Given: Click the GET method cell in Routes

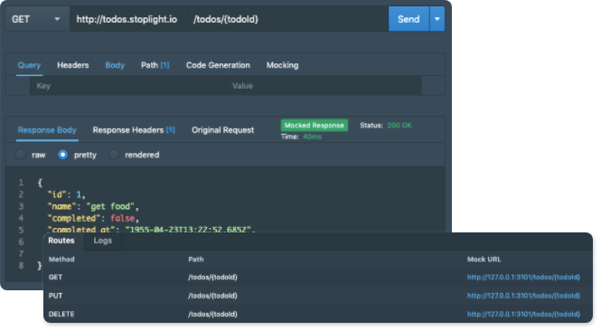Looking at the screenshot, I should click(55, 278).
